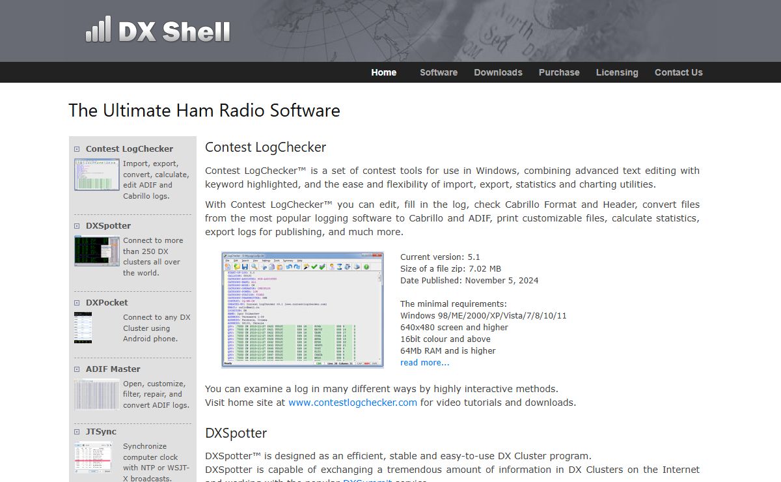
Task: Click the square bullet icon beside DXPocket
Action: tap(77, 303)
